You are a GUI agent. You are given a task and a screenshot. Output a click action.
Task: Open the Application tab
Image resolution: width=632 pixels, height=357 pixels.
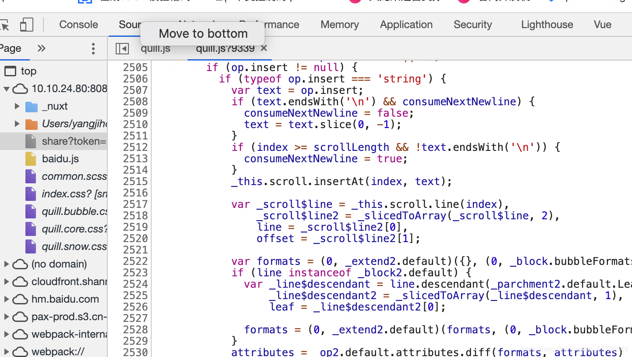(406, 25)
